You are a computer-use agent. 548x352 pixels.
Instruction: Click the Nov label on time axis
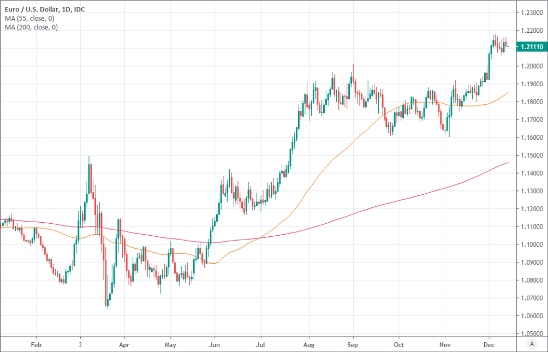(x=445, y=345)
